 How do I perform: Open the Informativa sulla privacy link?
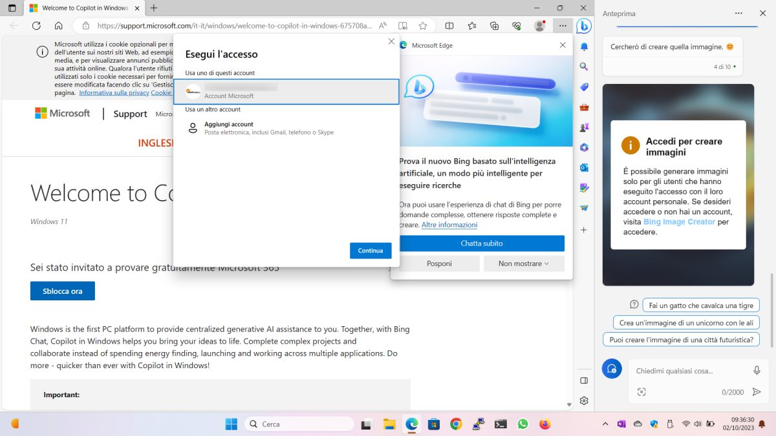pyautogui.click(x=114, y=92)
